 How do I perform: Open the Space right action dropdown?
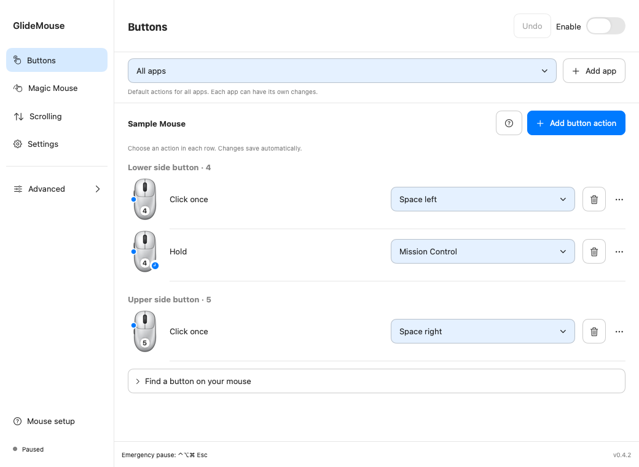pyautogui.click(x=482, y=331)
